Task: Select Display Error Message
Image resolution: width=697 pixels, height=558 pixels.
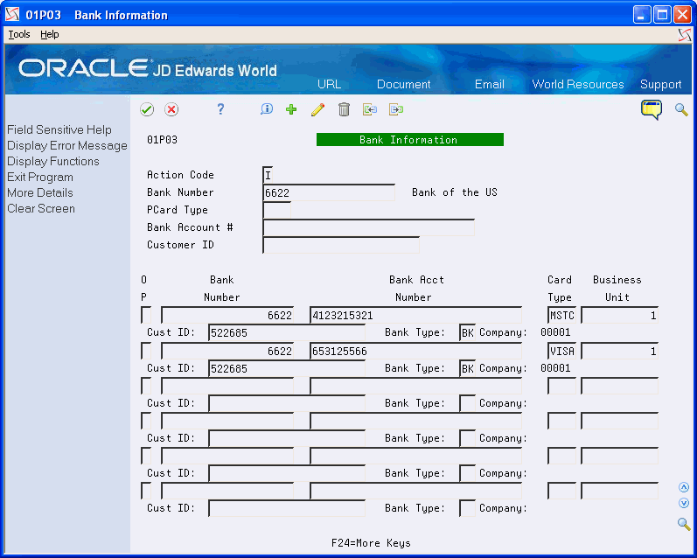Action: pyautogui.click(x=67, y=146)
